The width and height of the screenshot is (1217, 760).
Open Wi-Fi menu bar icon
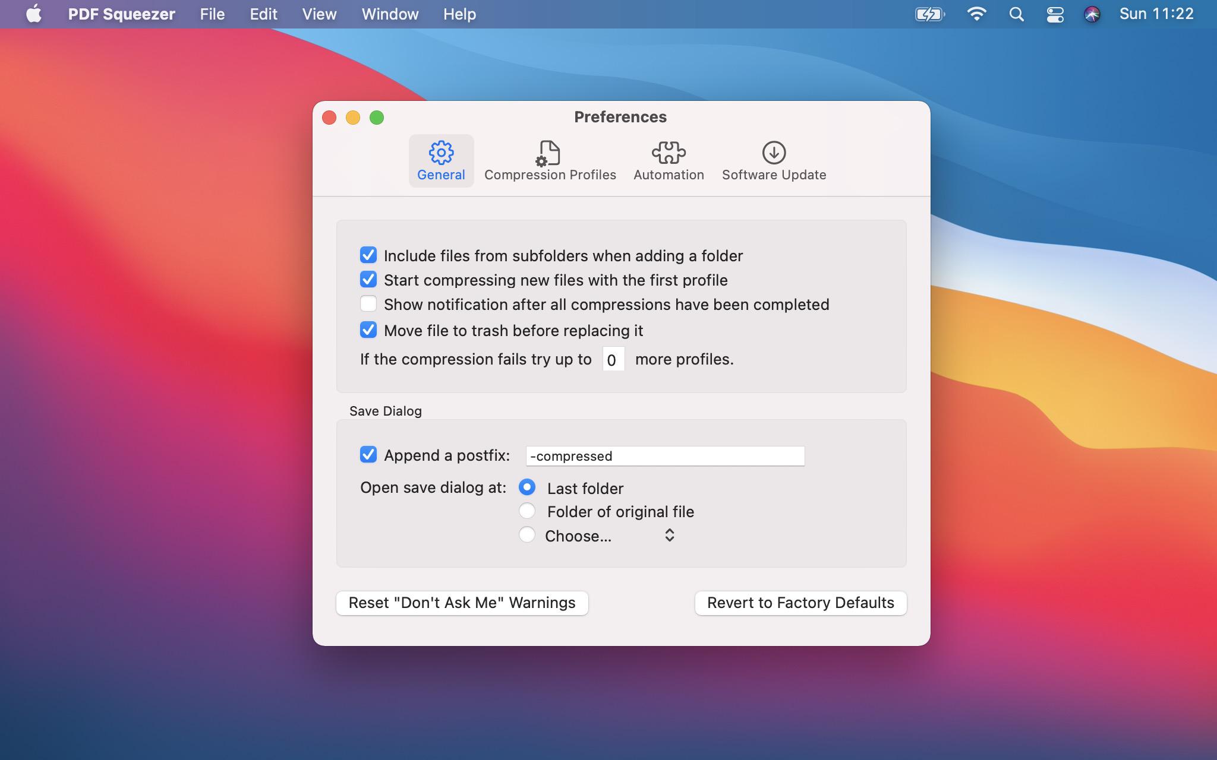(x=977, y=14)
